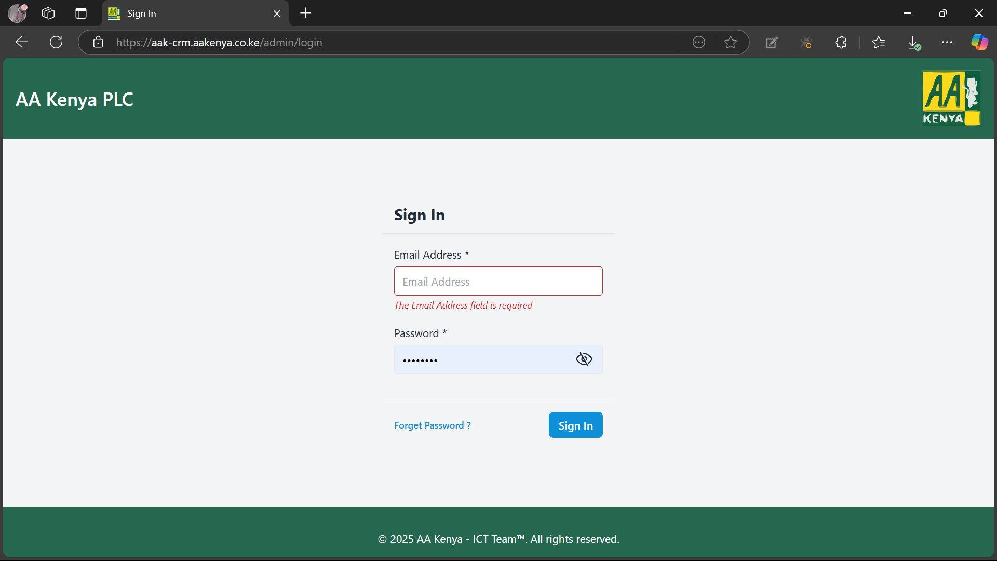
Task: Toggle password visibility eye icon
Action: click(584, 359)
